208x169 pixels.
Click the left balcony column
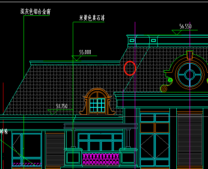coord(73,139)
